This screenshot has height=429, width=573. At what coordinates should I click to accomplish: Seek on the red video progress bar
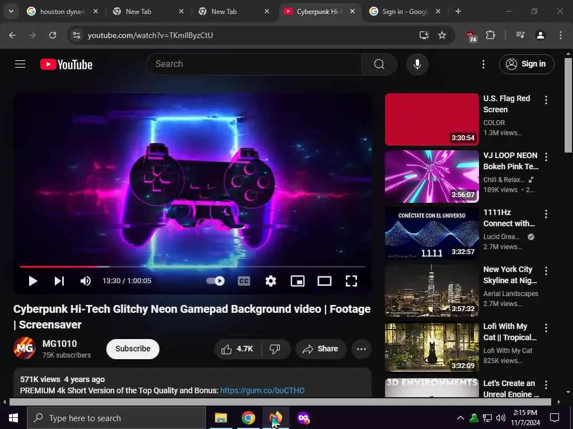click(x=192, y=266)
